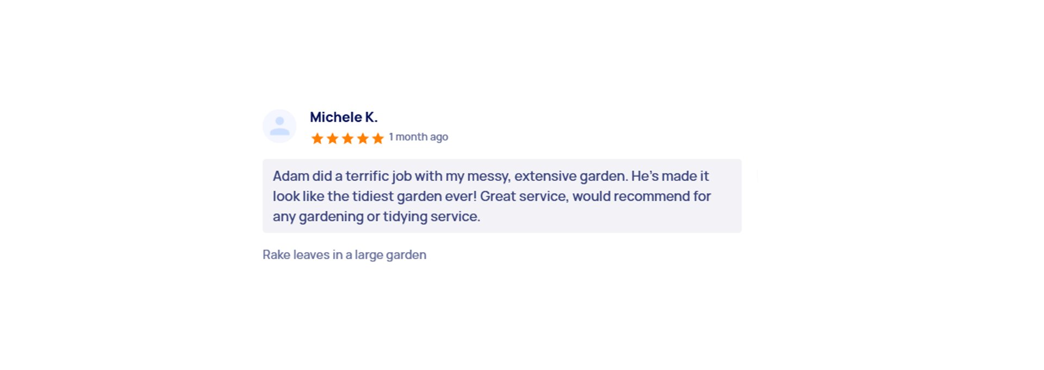Select the first orange rating star

(317, 139)
